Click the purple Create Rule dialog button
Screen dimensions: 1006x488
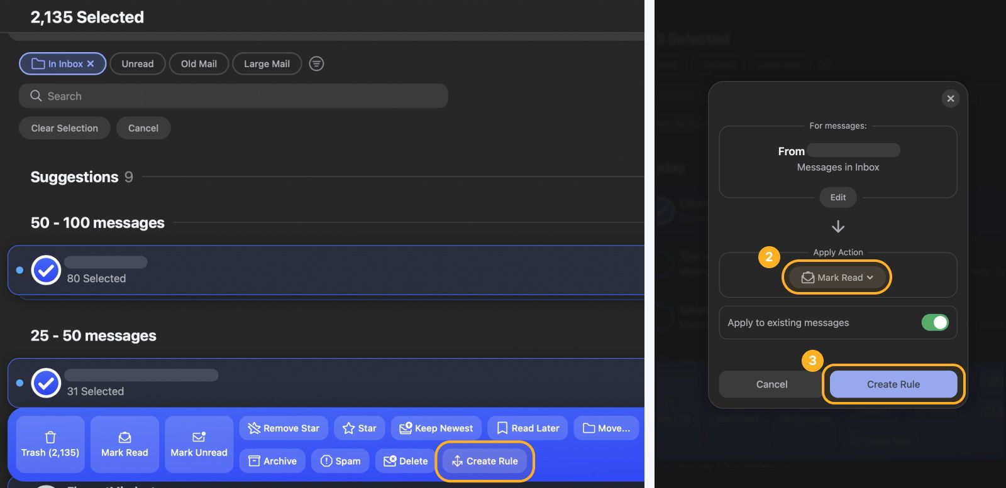[893, 384]
